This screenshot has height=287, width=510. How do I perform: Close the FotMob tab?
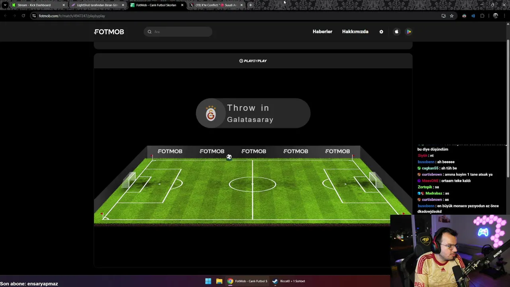tap(182, 5)
